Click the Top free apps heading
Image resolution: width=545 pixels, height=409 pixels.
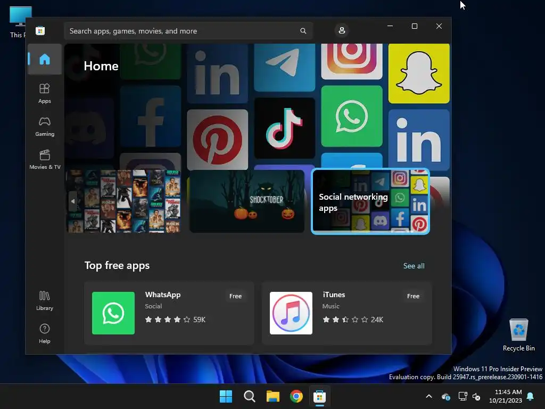[117, 266]
